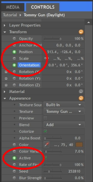
Task: Toggle the Orientation keyframe circle
Action: coord(14,65)
